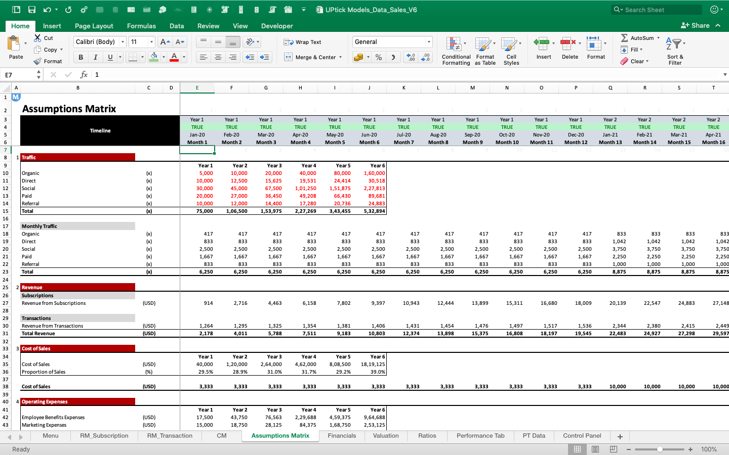The width and height of the screenshot is (729, 455).
Task: Click the Delete cells icon
Action: [x=568, y=44]
